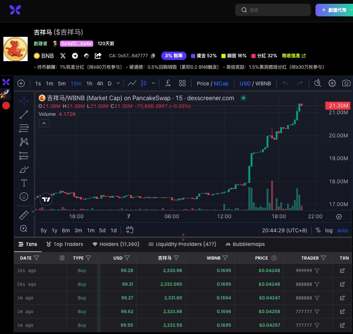Open the X (Twitter) link icon
Screen dimensions: 353x334
[63, 56]
